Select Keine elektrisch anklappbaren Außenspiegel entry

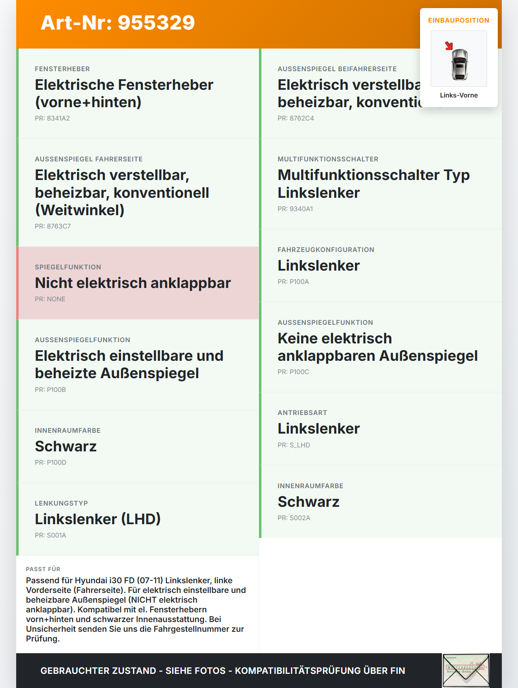tap(380, 347)
